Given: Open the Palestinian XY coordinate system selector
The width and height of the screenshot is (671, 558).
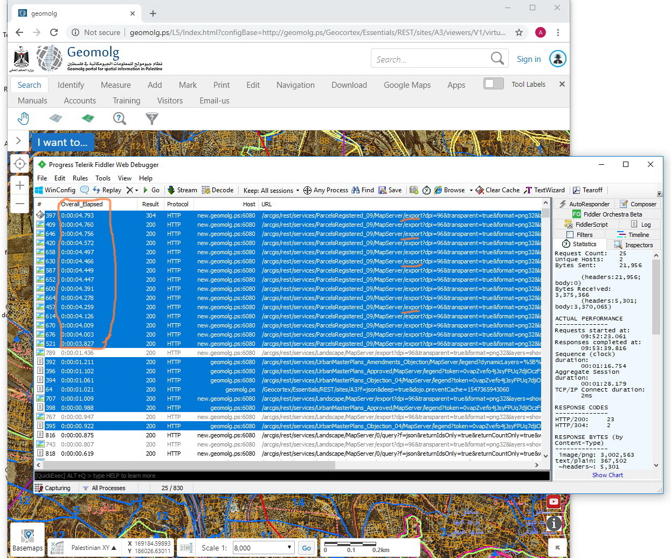Looking at the screenshot, I should pyautogui.click(x=89, y=548).
